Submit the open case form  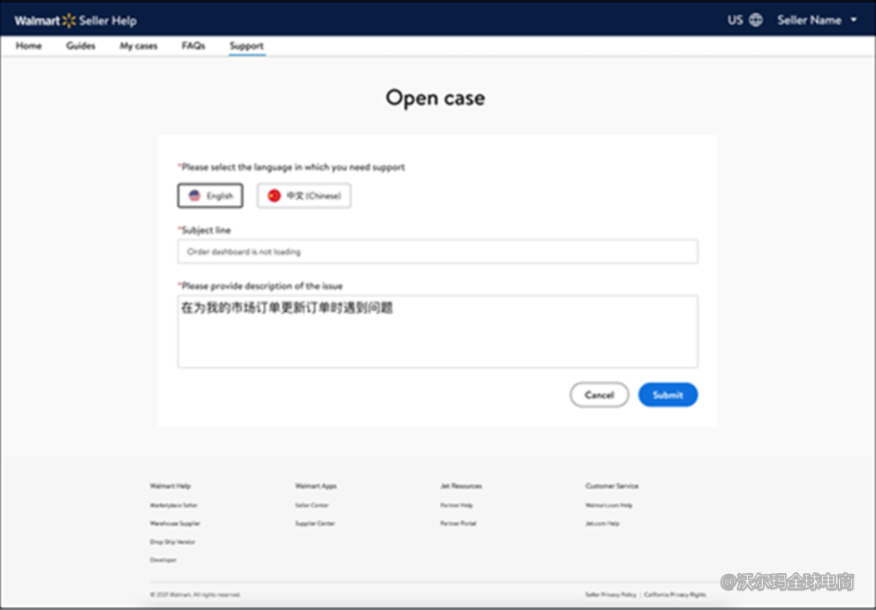click(668, 394)
